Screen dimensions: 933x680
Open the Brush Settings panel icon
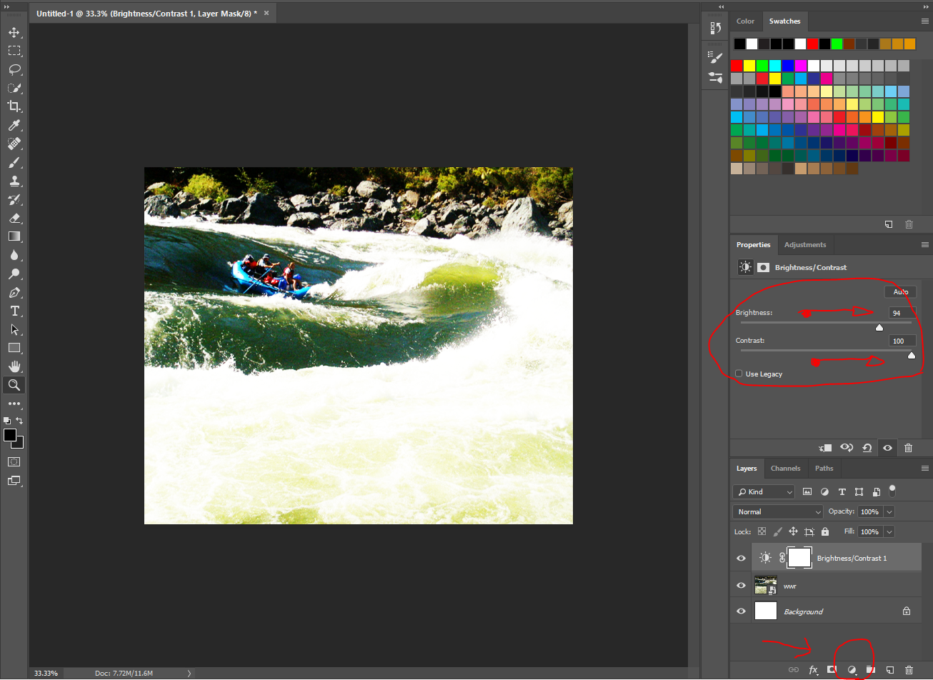pyautogui.click(x=715, y=57)
